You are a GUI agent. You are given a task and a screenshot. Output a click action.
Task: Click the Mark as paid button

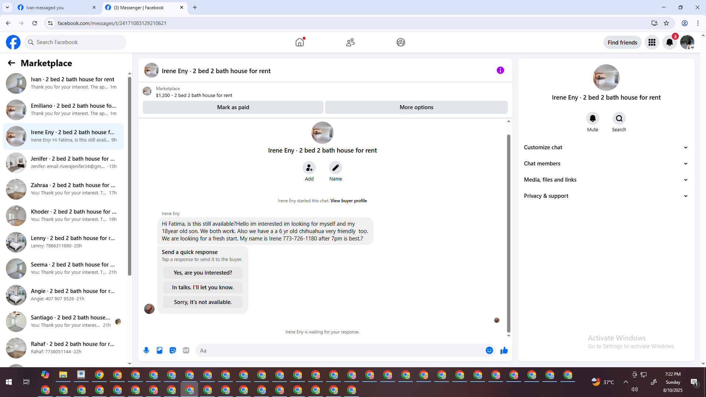click(x=233, y=107)
